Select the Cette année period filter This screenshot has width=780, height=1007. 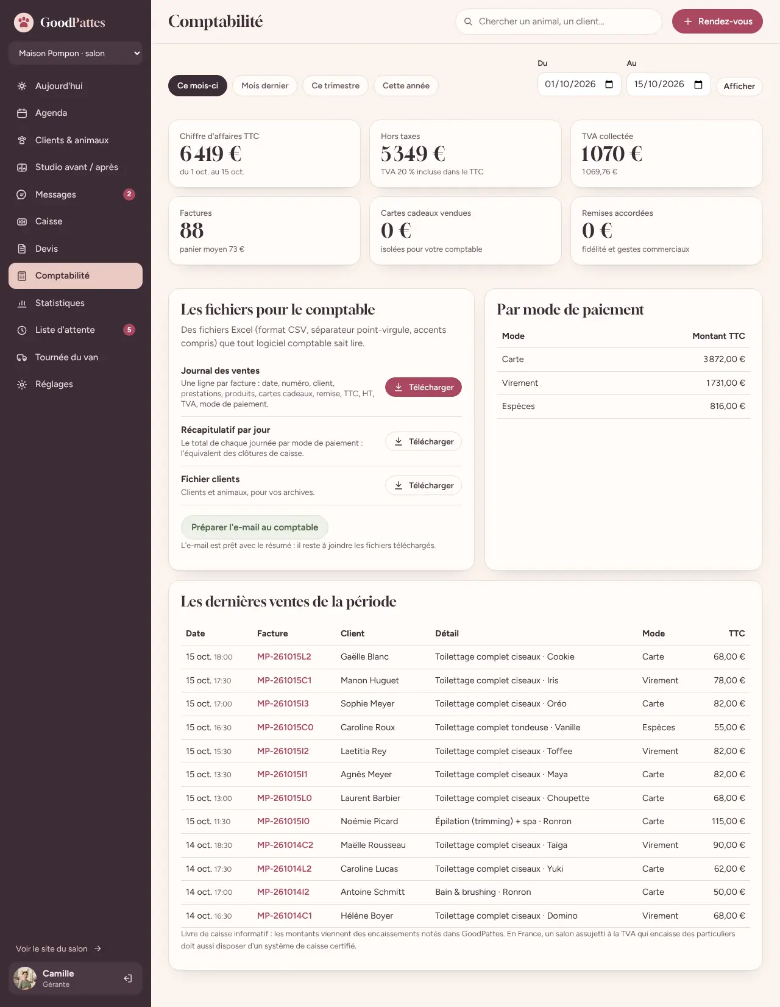coord(406,85)
